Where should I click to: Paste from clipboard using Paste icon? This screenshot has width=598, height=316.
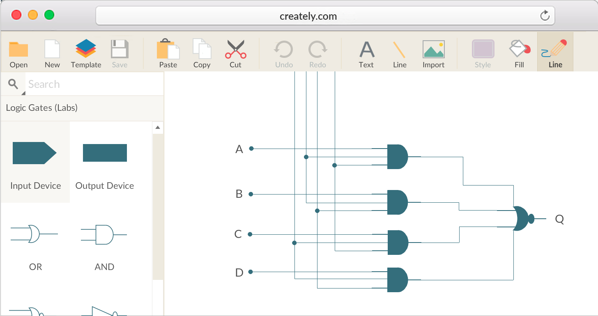pyautogui.click(x=168, y=49)
